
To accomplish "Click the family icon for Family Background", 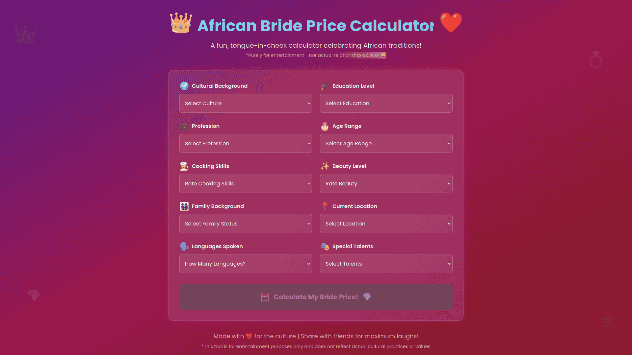I will 184,206.
